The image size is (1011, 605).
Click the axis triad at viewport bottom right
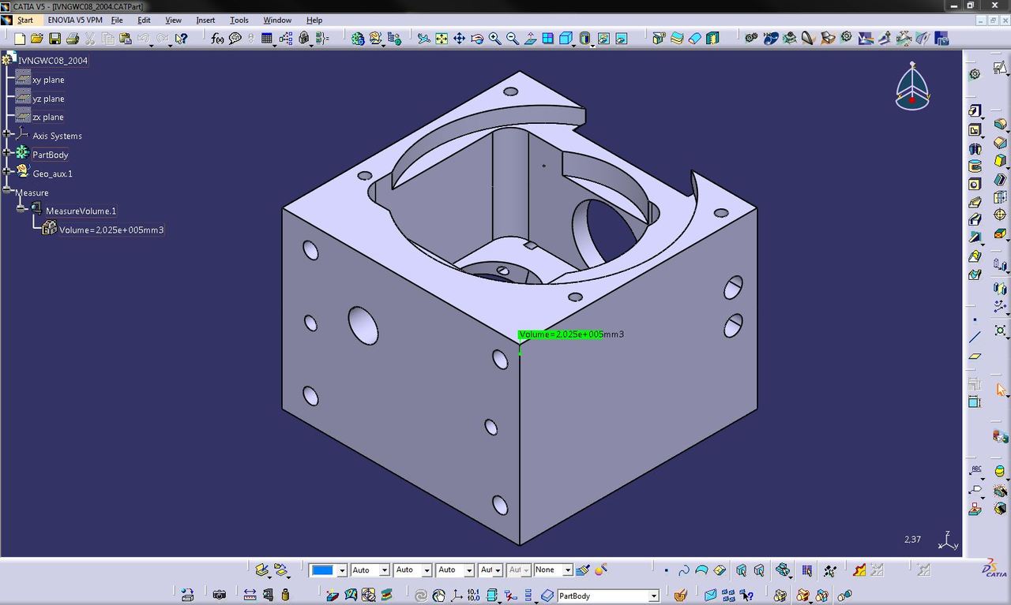(947, 541)
